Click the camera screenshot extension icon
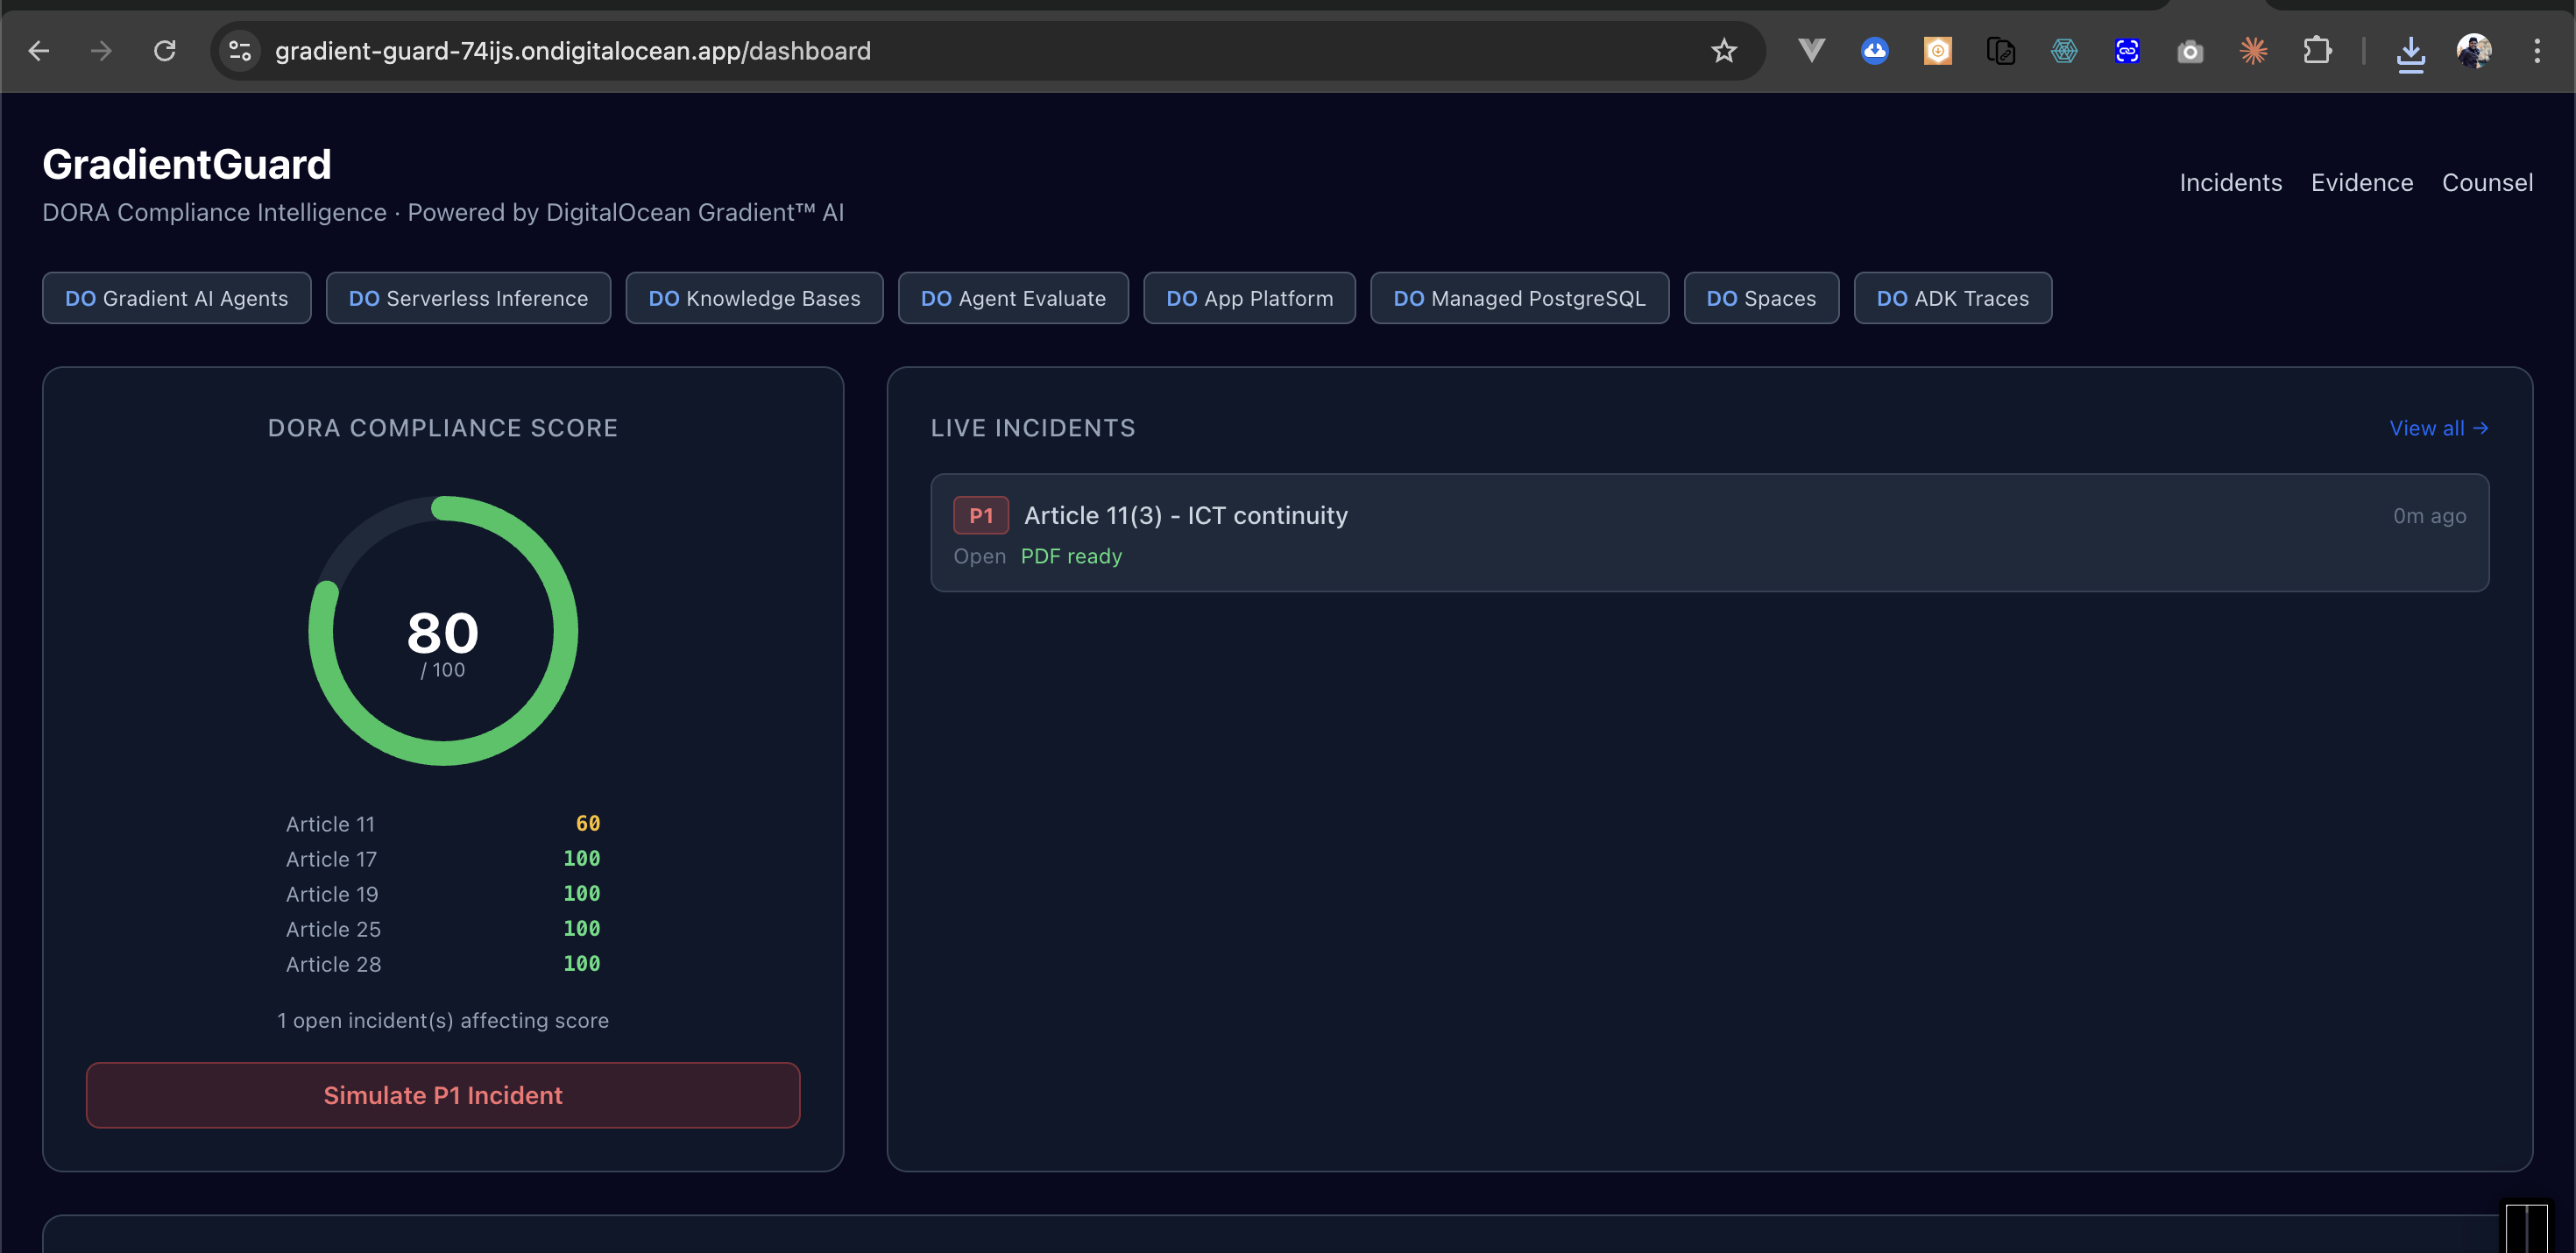The height and width of the screenshot is (1253, 2576). click(x=2190, y=51)
